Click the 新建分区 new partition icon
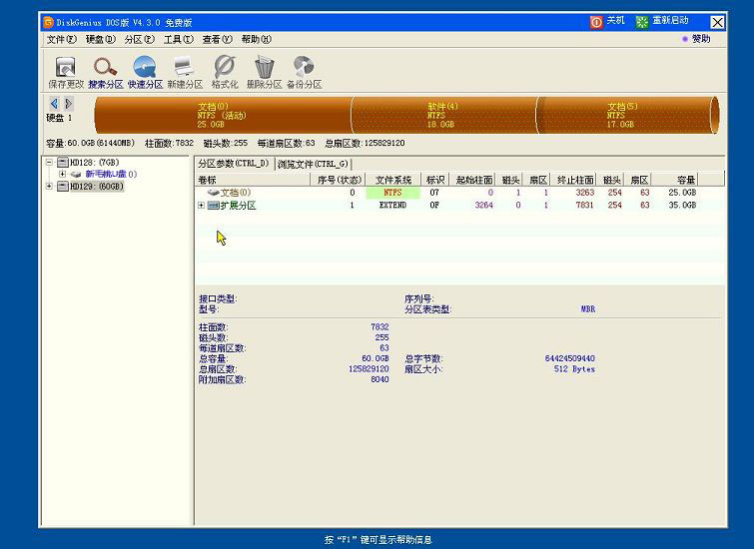 click(185, 72)
